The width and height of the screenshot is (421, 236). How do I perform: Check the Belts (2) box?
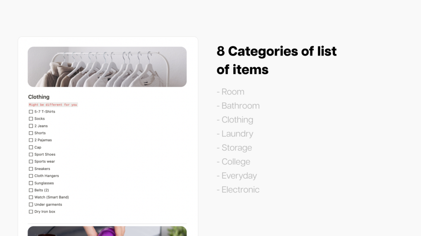31,190
